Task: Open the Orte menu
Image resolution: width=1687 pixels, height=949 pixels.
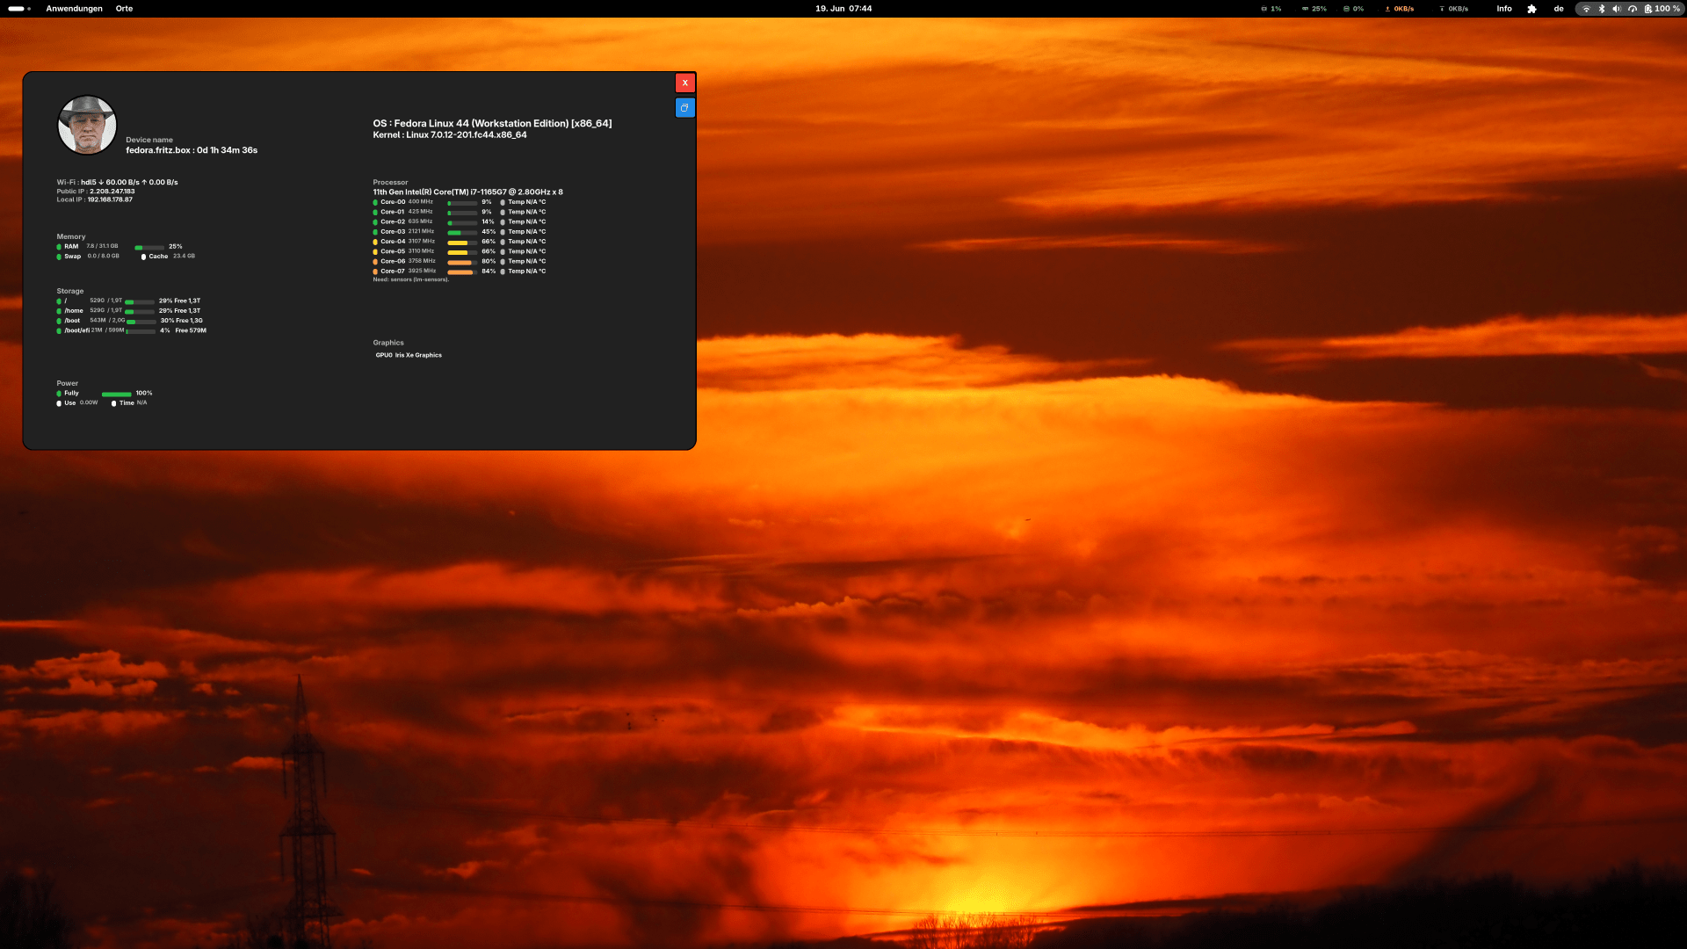Action: pyautogui.click(x=124, y=9)
